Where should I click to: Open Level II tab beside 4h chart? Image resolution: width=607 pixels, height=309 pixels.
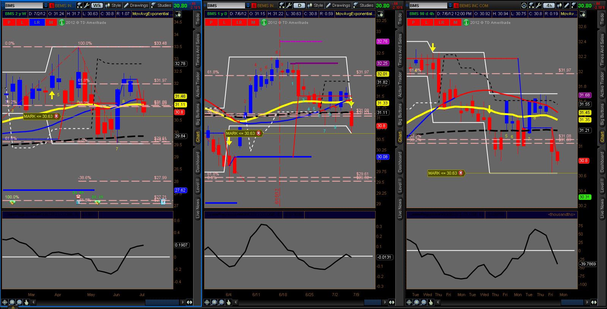pyautogui.click(x=602, y=185)
